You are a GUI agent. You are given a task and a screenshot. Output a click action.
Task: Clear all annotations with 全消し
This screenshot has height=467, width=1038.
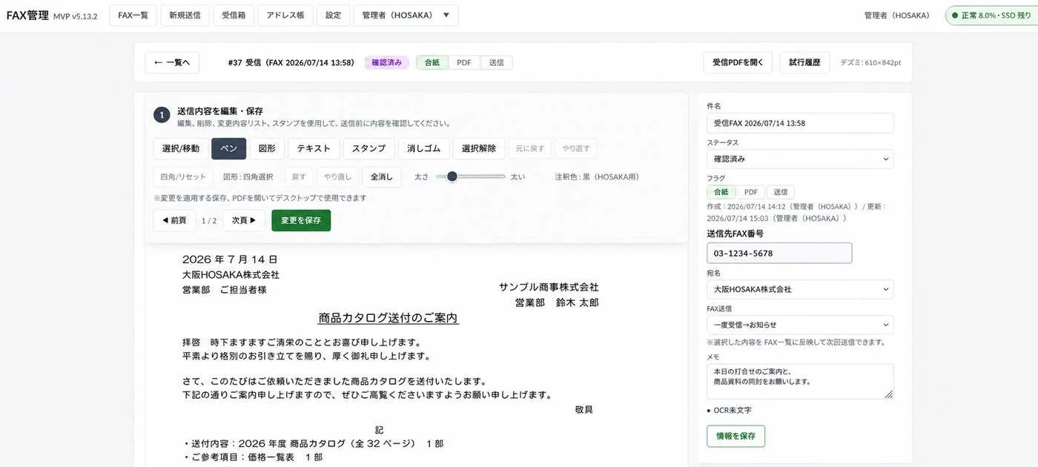(x=382, y=176)
